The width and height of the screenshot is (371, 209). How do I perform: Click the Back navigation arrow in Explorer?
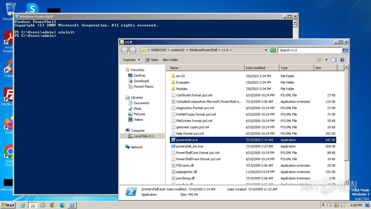(x=124, y=50)
